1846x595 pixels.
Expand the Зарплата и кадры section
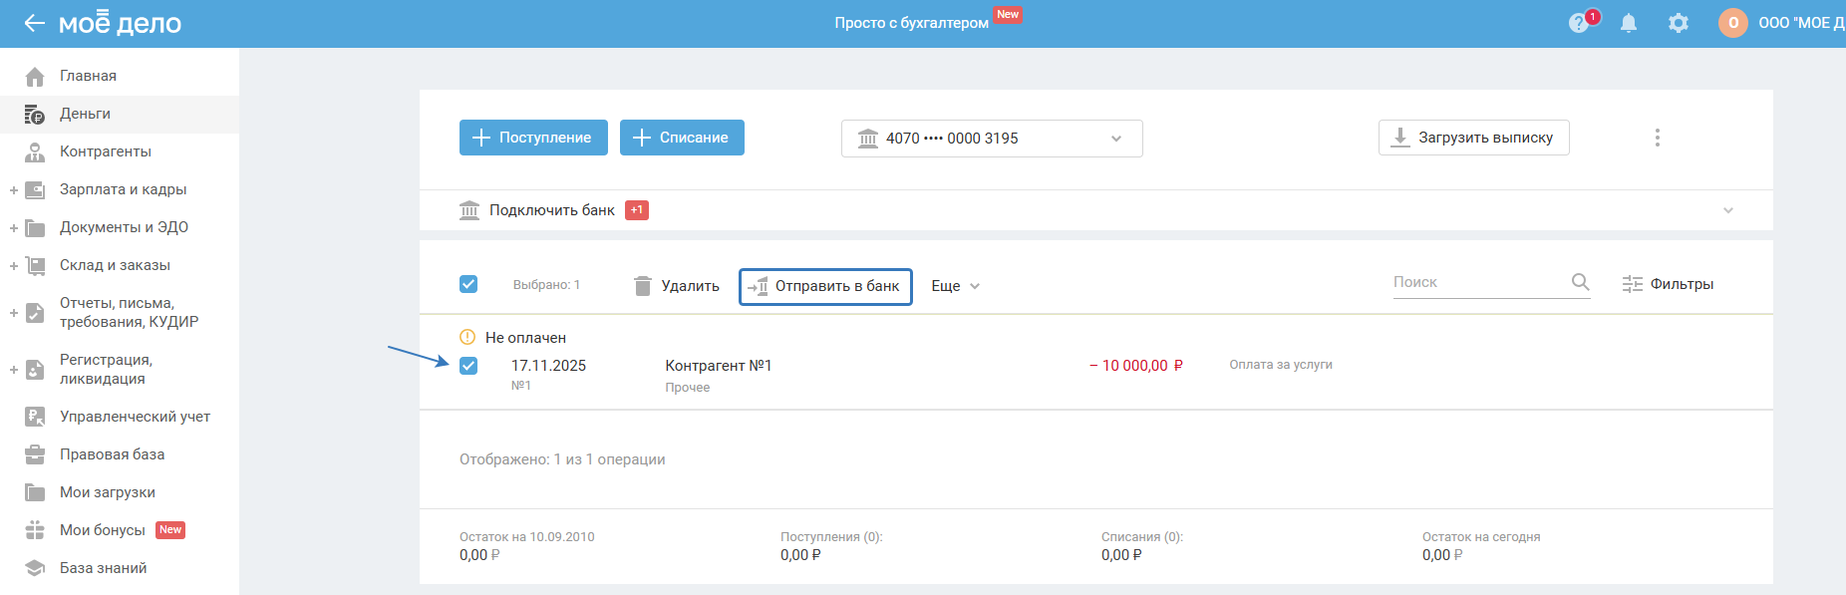coord(14,189)
